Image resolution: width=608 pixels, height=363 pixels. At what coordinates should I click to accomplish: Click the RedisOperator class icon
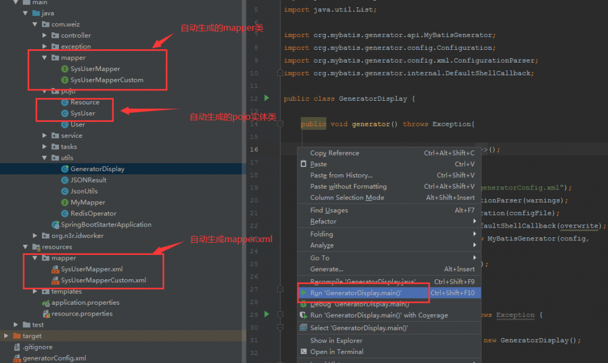click(x=65, y=214)
